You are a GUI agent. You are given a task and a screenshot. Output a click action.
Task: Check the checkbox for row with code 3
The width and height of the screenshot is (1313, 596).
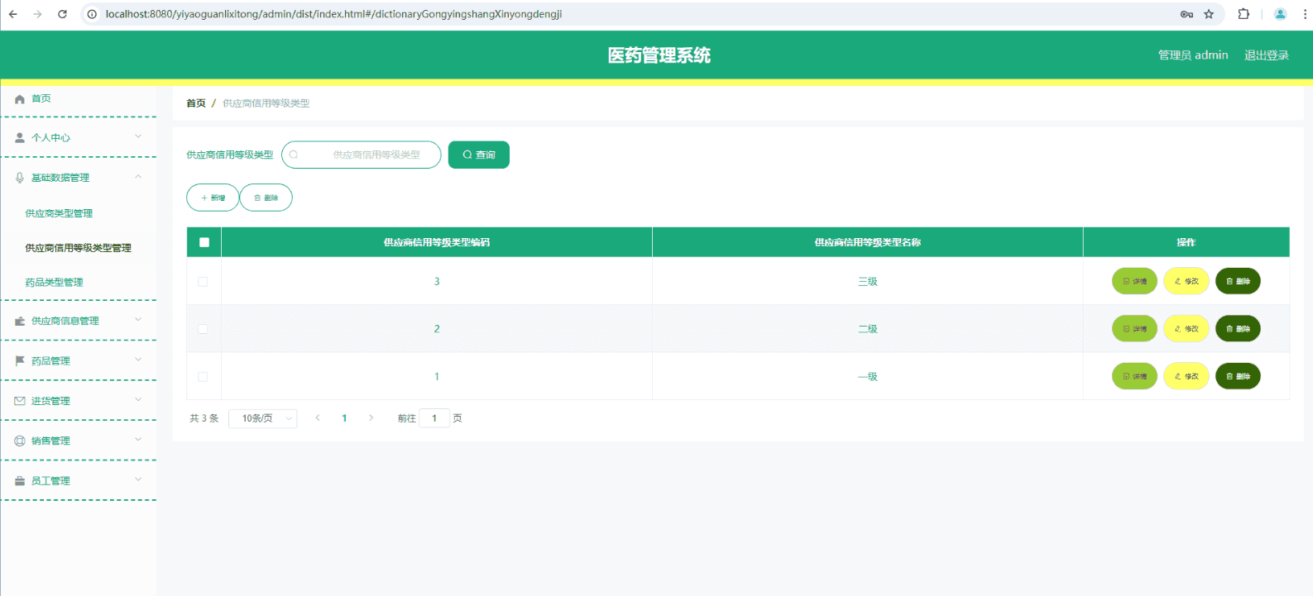point(203,282)
